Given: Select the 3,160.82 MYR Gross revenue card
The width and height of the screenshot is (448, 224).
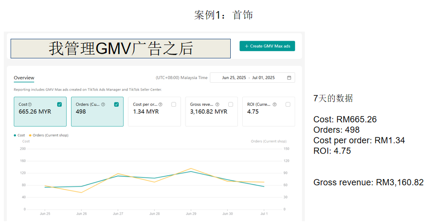Looking at the screenshot, I should 212,112.
